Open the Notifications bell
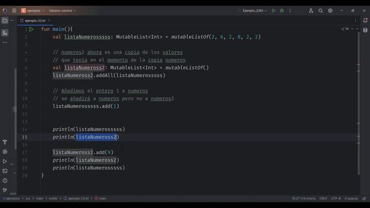The width and height of the screenshot is (370, 208). 365,21
